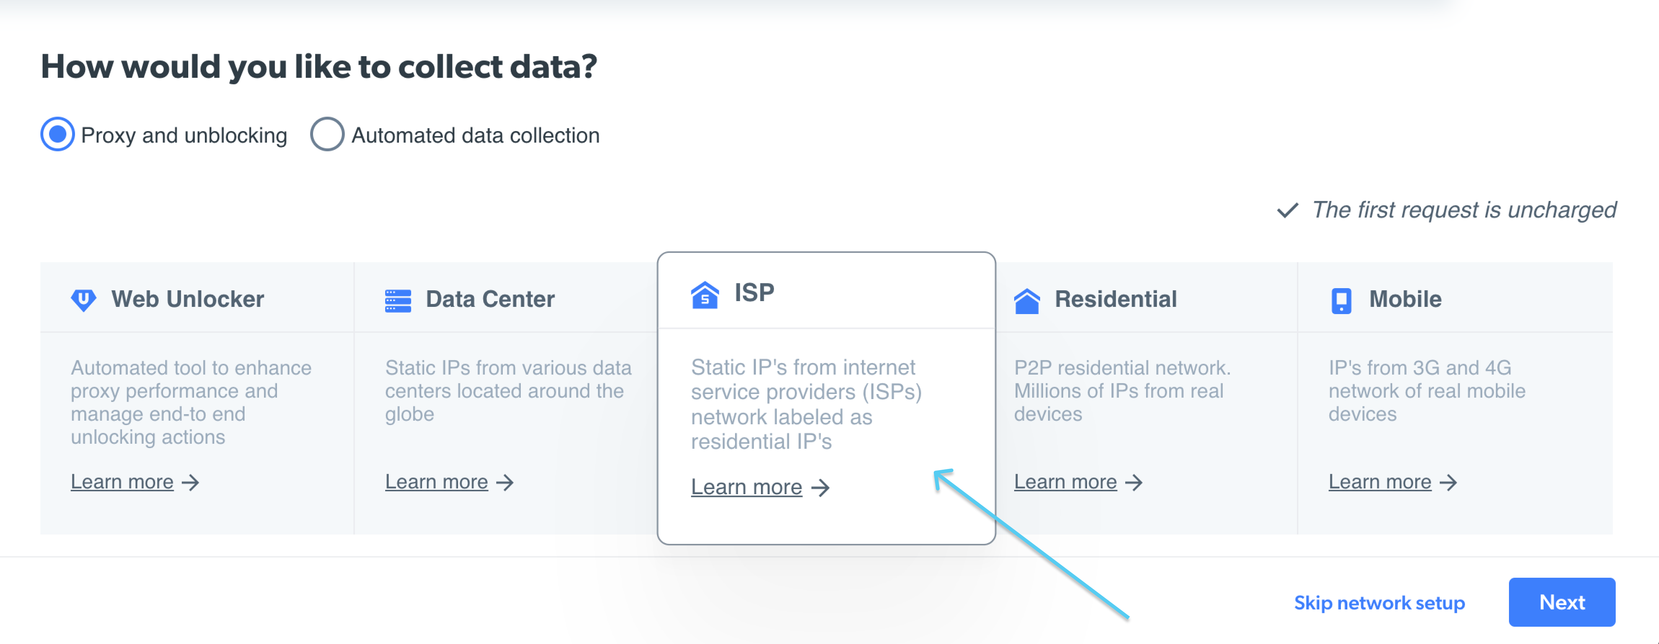
Task: Click the Data Center server icon
Action: tap(398, 300)
